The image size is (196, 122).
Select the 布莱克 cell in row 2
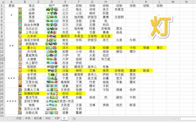[x=119, y=10]
